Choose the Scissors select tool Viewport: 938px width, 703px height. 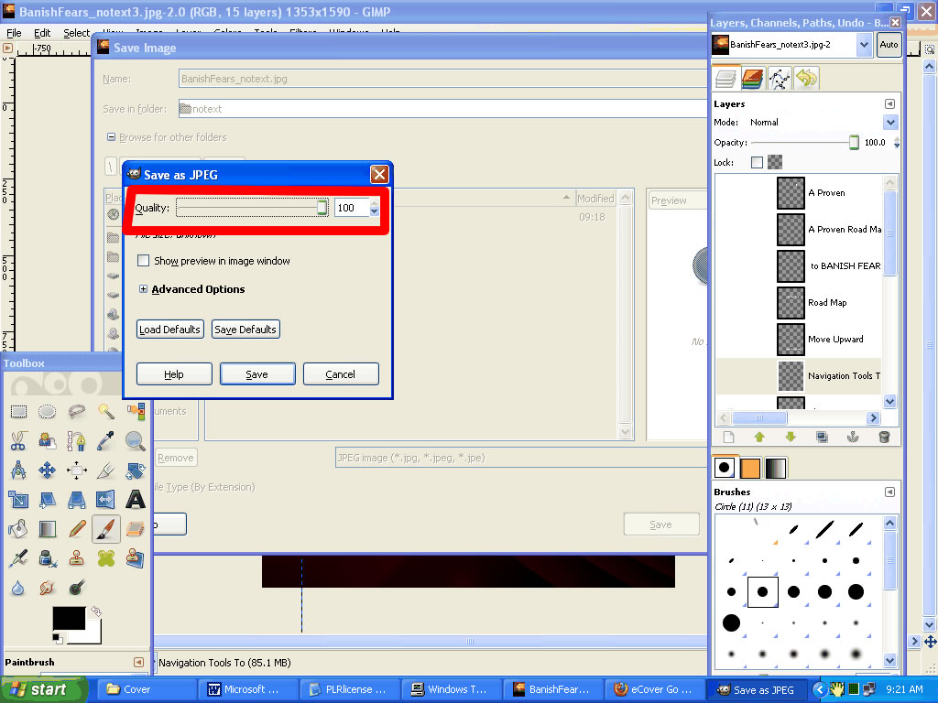pyautogui.click(x=18, y=441)
